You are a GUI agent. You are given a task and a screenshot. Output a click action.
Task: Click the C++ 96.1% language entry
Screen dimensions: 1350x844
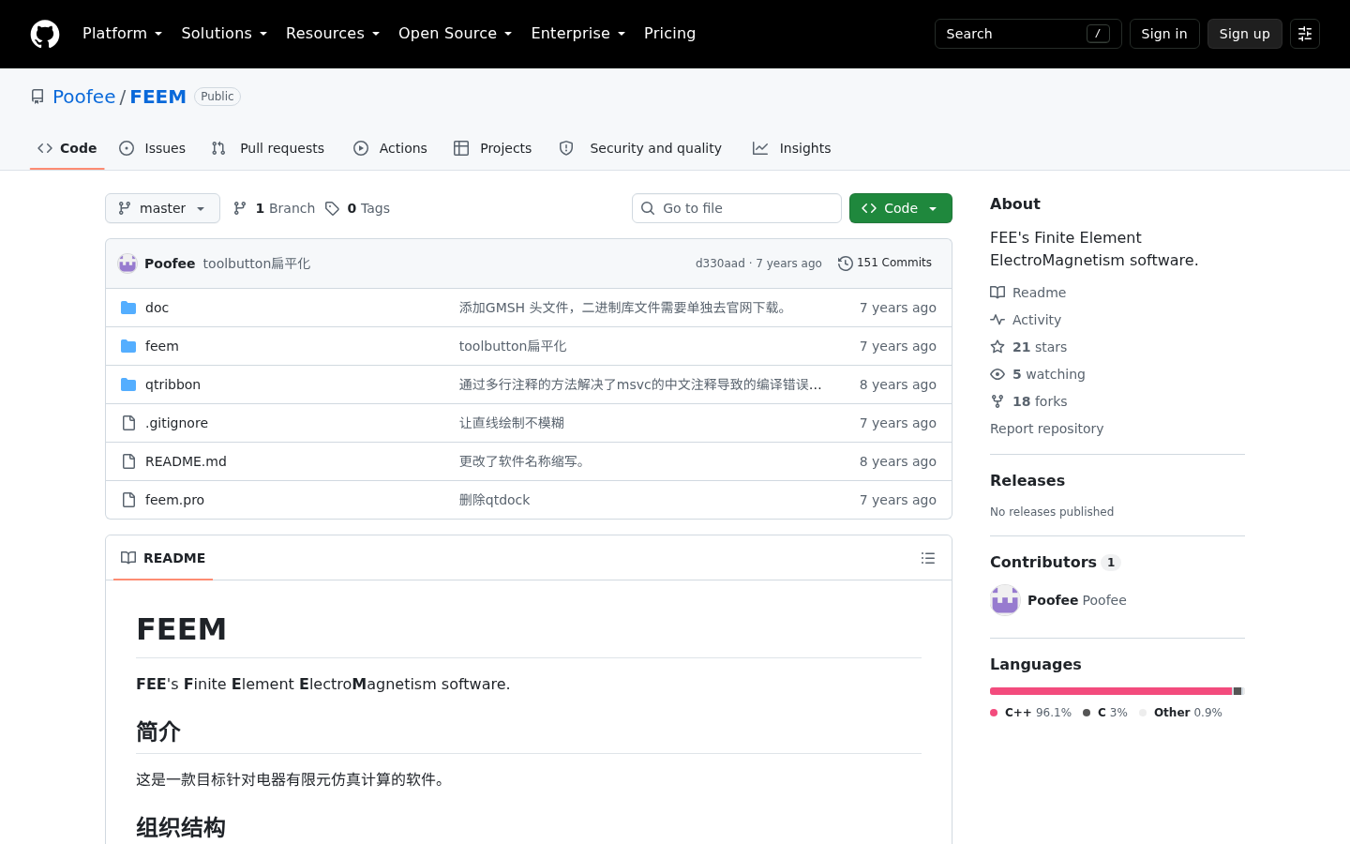tap(1031, 713)
